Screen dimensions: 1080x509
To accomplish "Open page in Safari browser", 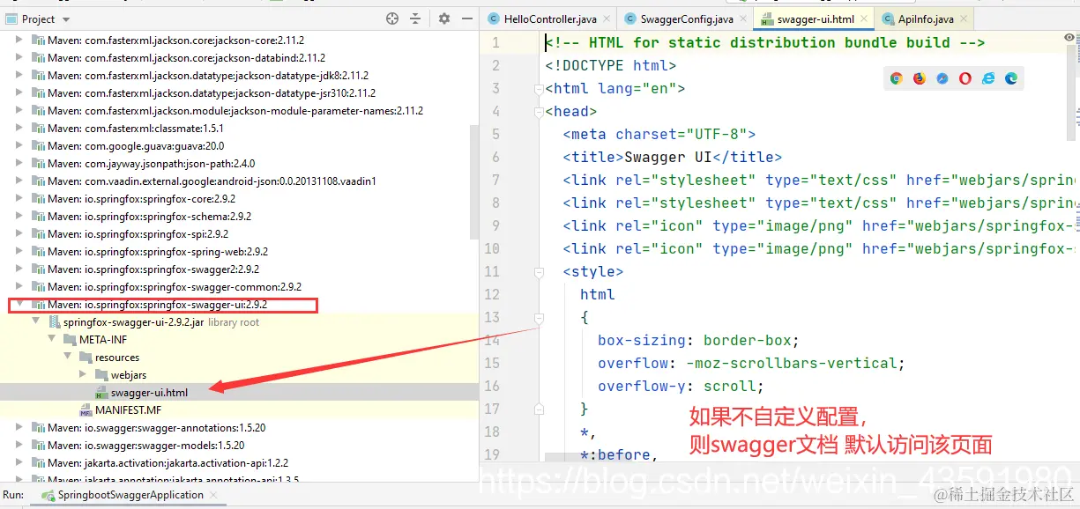I will 942,78.
